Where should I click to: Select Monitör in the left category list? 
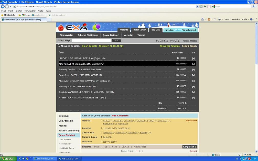click(x=63, y=126)
